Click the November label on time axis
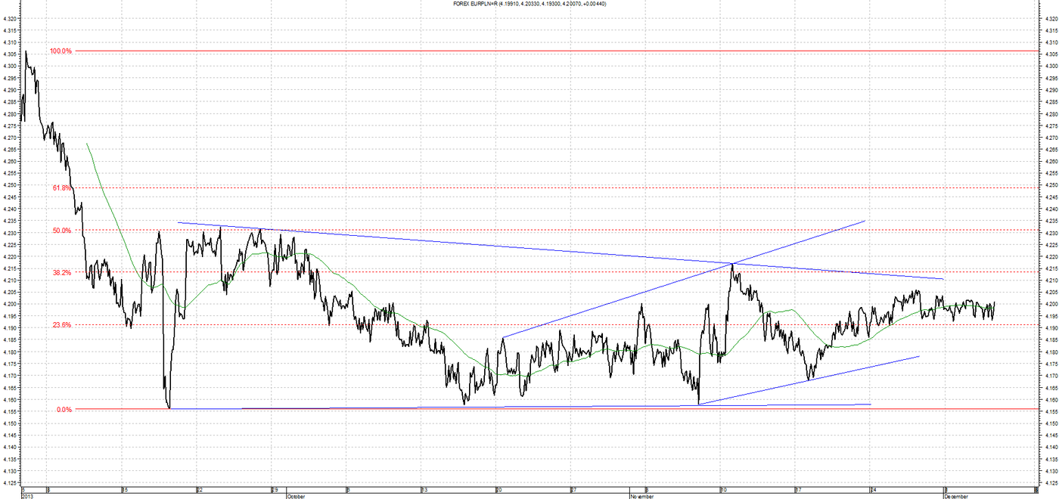Screen dimensions: 1059x499 (x=643, y=497)
